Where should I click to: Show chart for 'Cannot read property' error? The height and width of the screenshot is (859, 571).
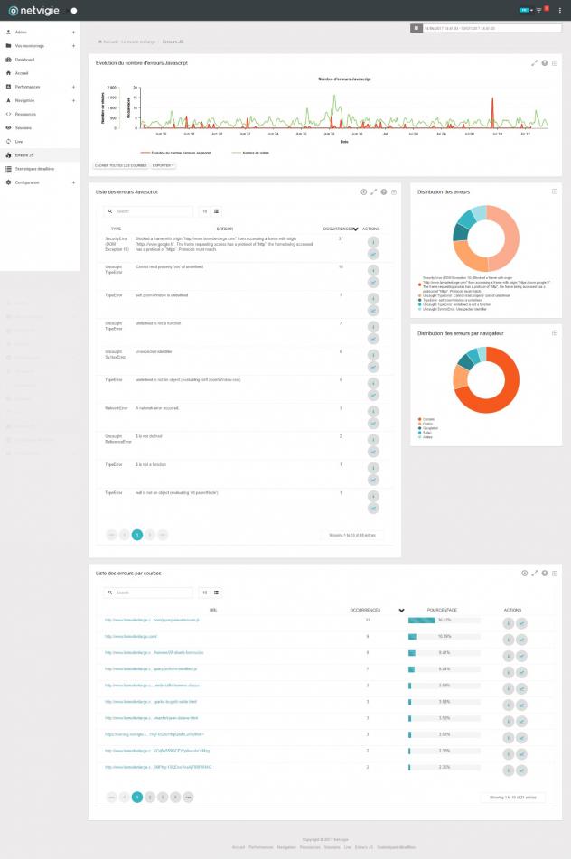click(x=372, y=282)
